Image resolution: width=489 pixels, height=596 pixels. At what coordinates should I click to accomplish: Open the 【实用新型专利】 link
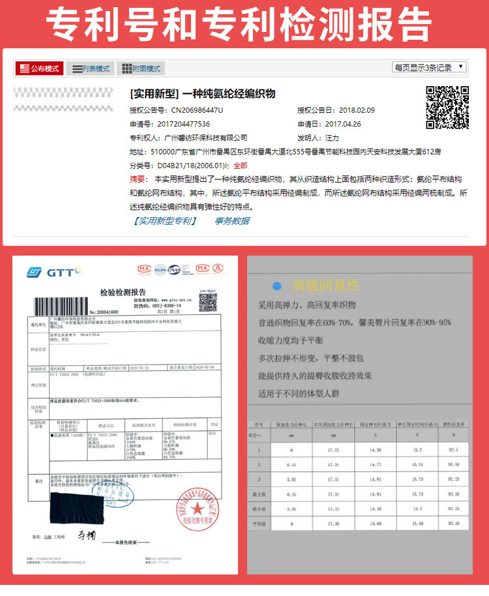pos(164,221)
